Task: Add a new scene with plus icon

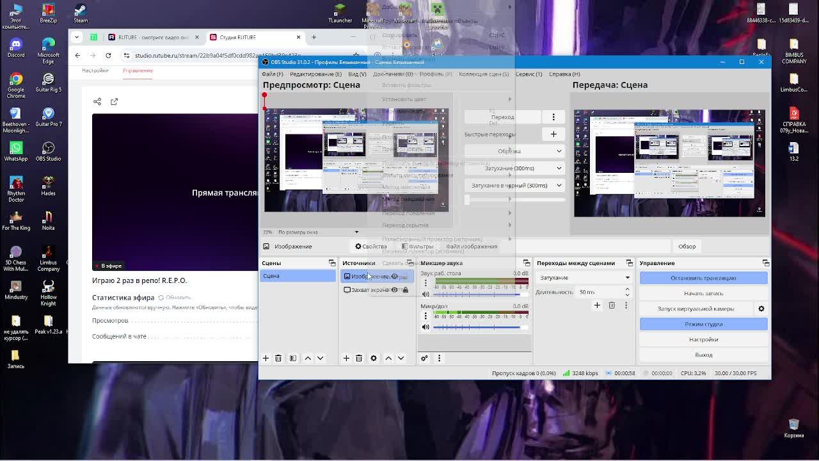Action: coord(266,358)
